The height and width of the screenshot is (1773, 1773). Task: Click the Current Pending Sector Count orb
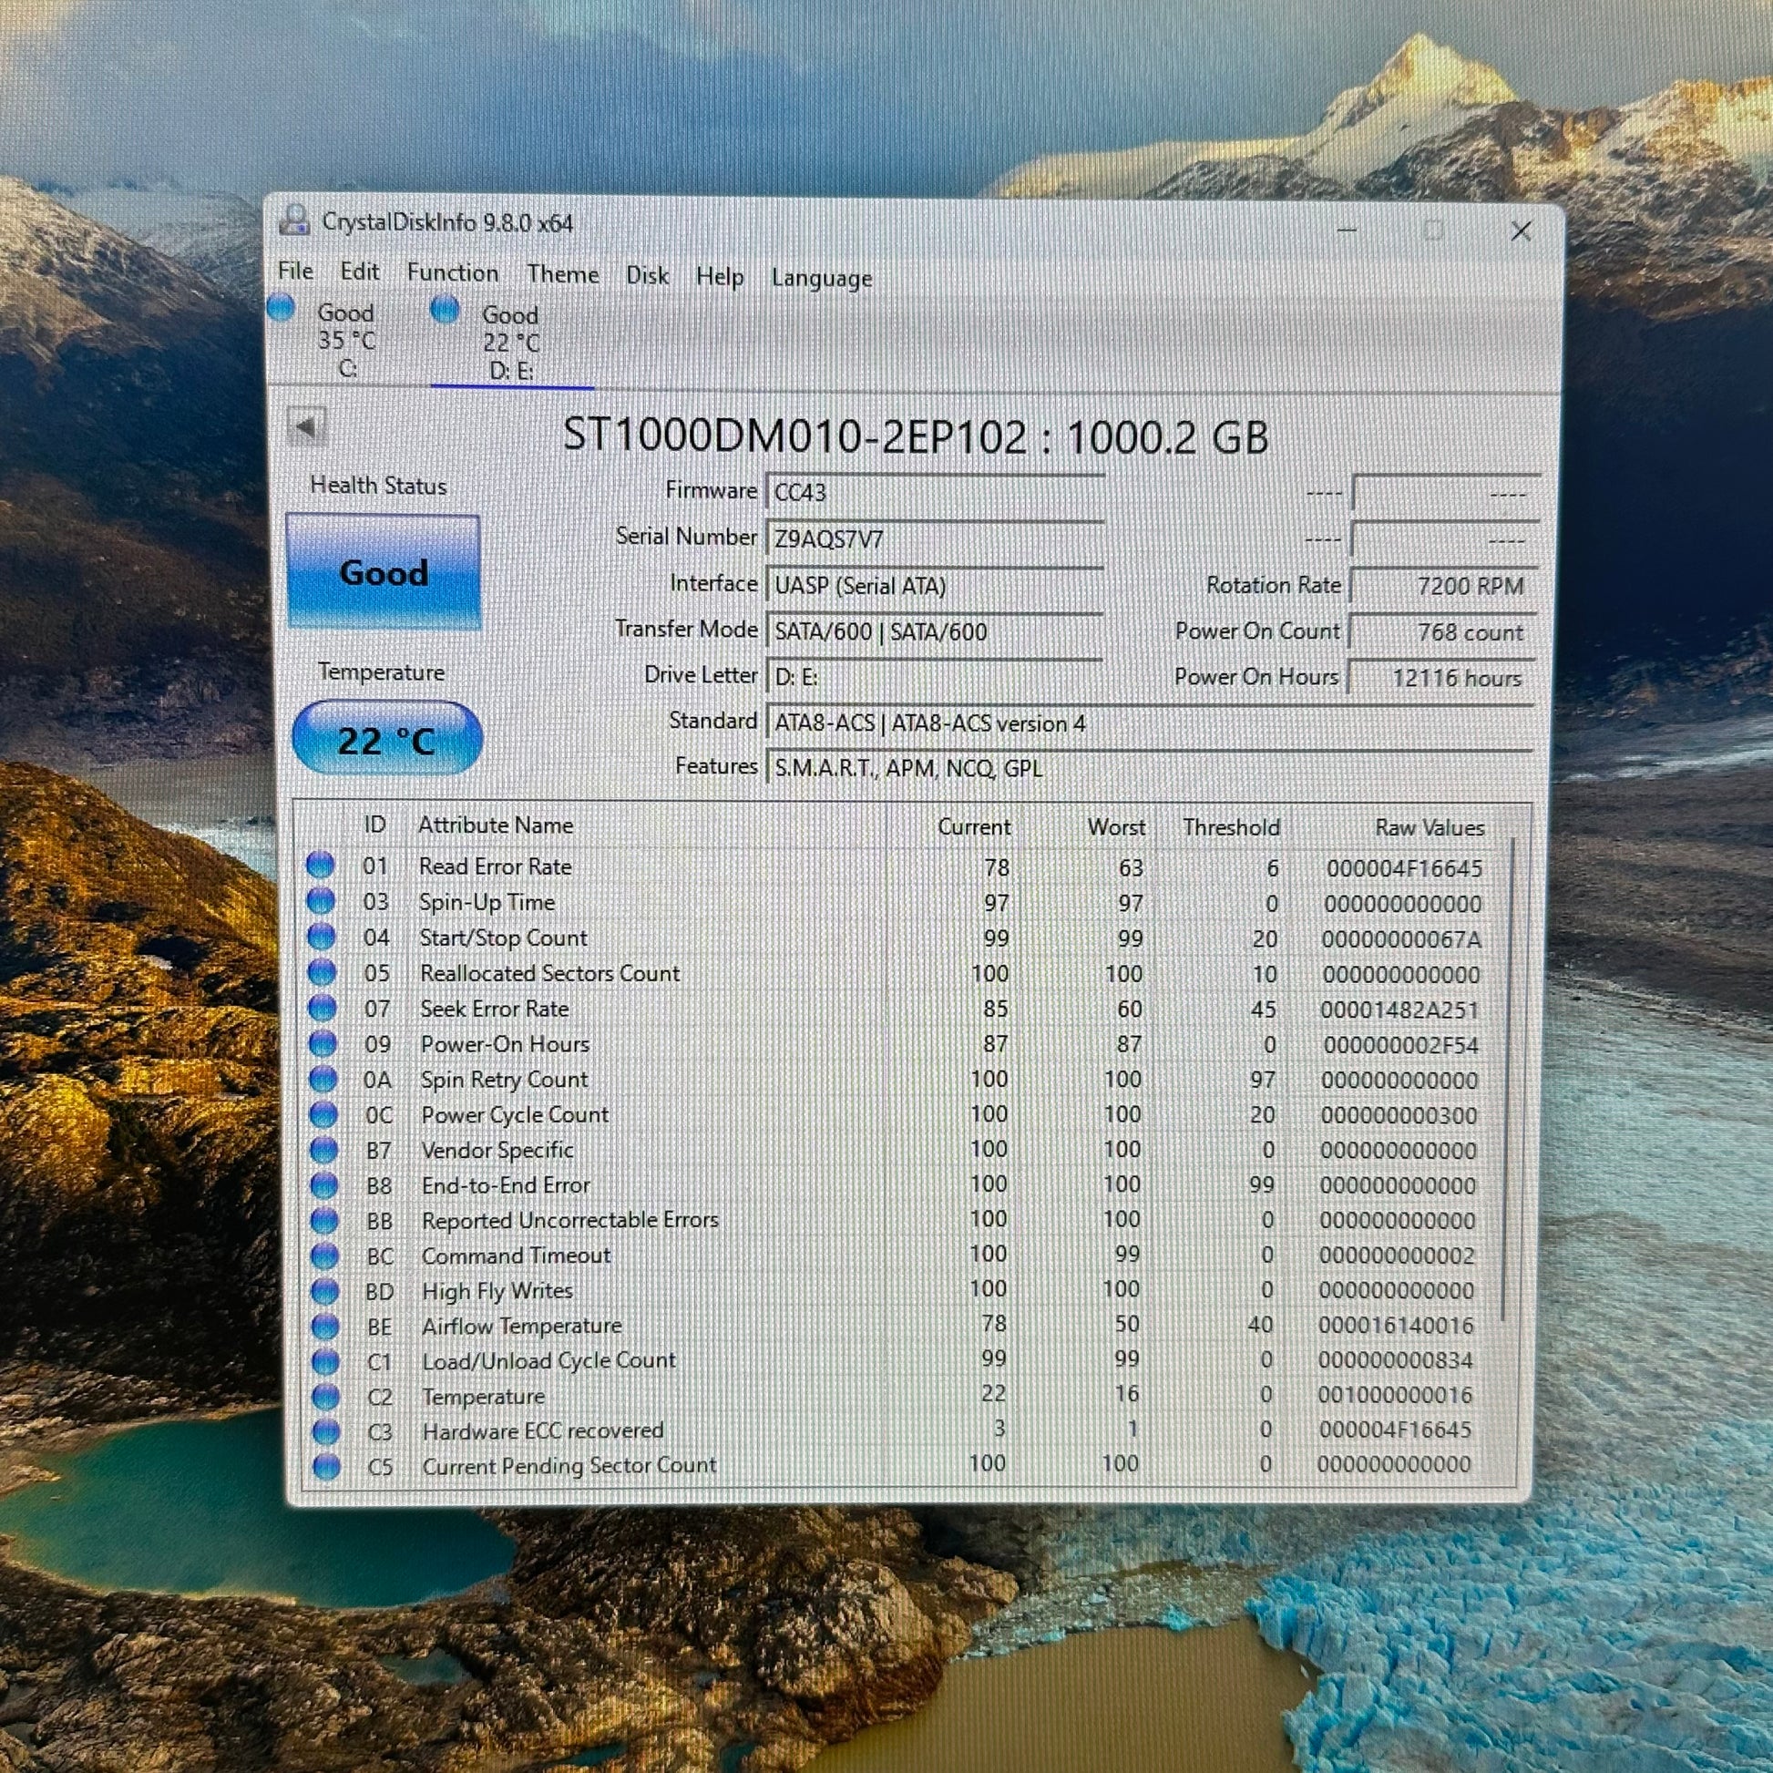click(326, 1466)
